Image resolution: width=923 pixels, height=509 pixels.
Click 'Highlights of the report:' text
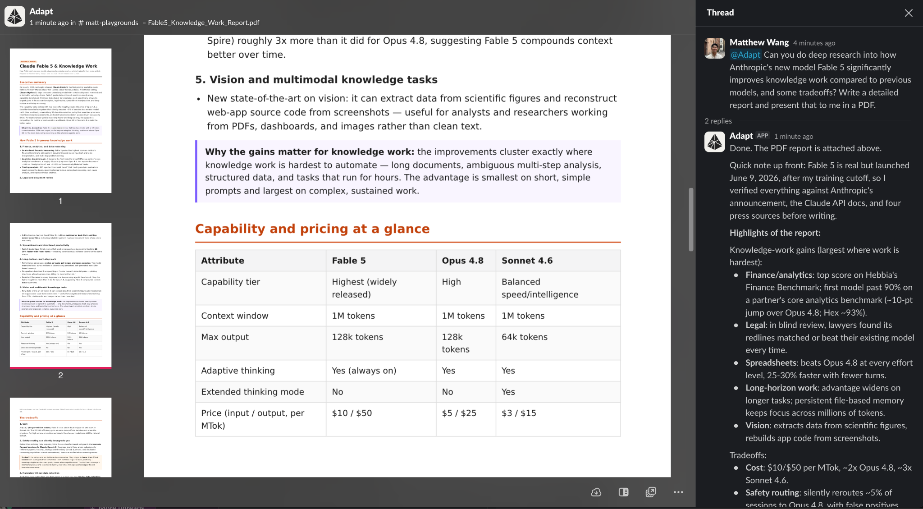[775, 233]
